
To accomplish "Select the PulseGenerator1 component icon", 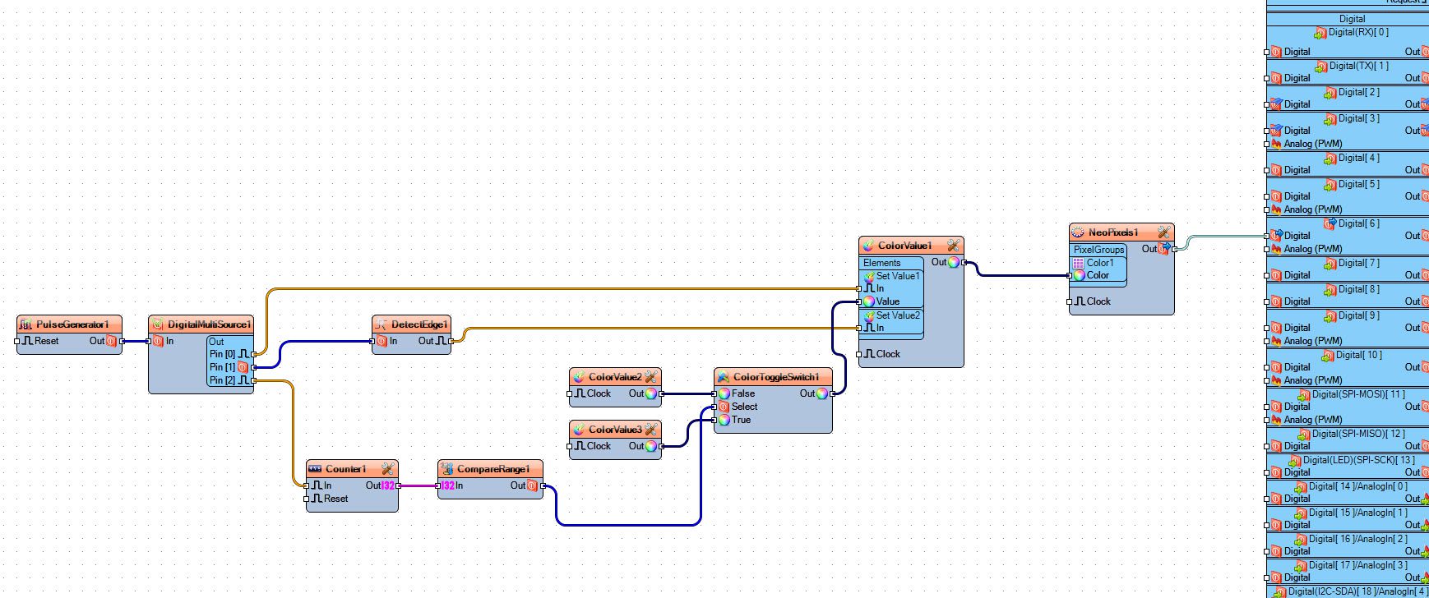I will point(25,324).
